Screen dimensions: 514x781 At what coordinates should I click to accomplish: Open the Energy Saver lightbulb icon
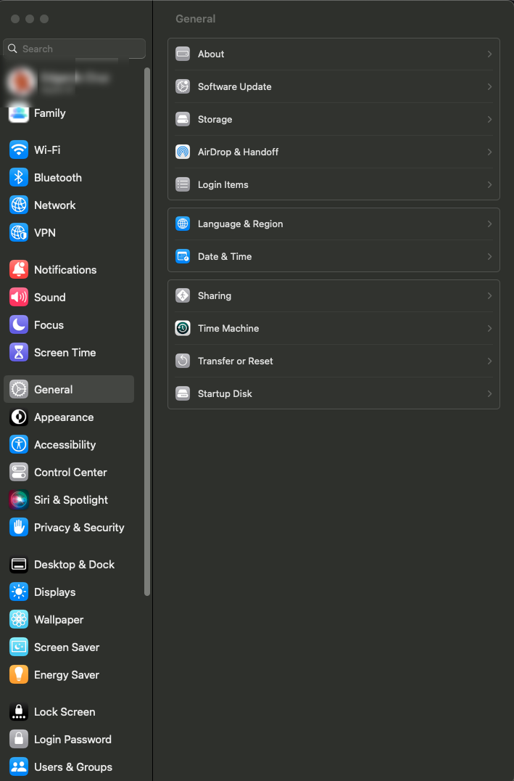pyautogui.click(x=19, y=675)
